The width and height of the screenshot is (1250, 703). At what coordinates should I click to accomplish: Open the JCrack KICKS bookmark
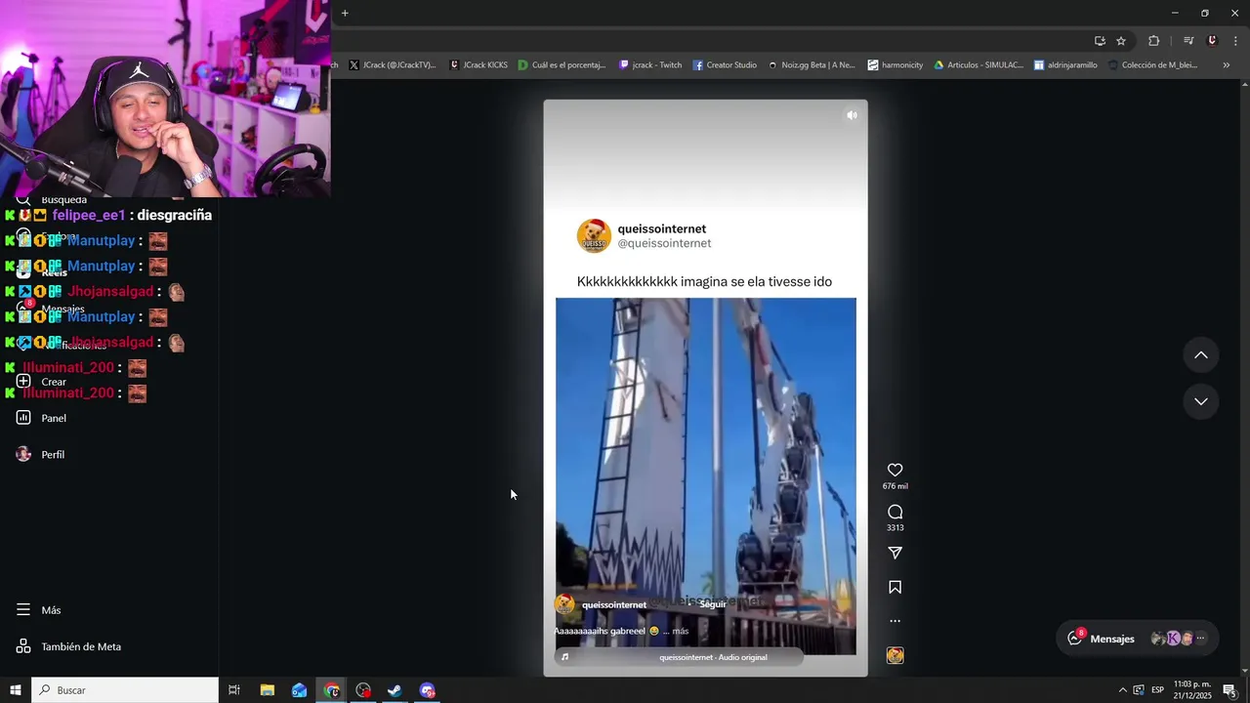pyautogui.click(x=479, y=65)
